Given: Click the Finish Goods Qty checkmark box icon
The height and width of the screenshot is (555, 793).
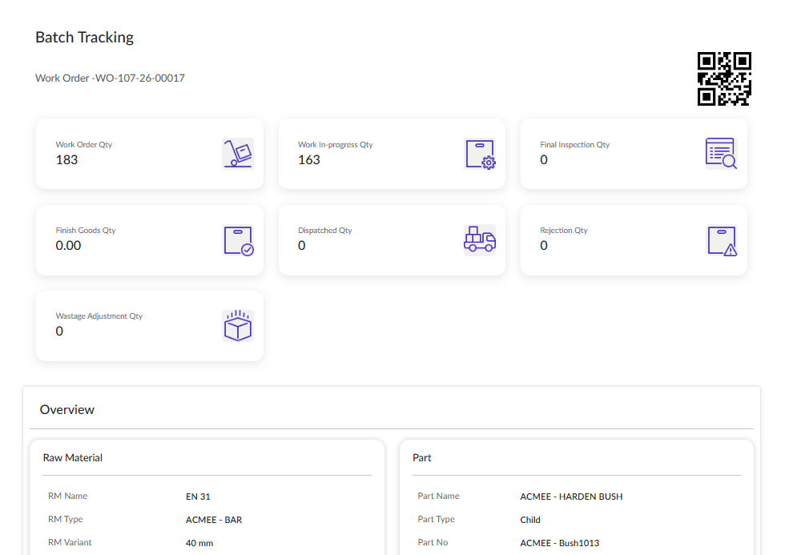Looking at the screenshot, I should 238,240.
